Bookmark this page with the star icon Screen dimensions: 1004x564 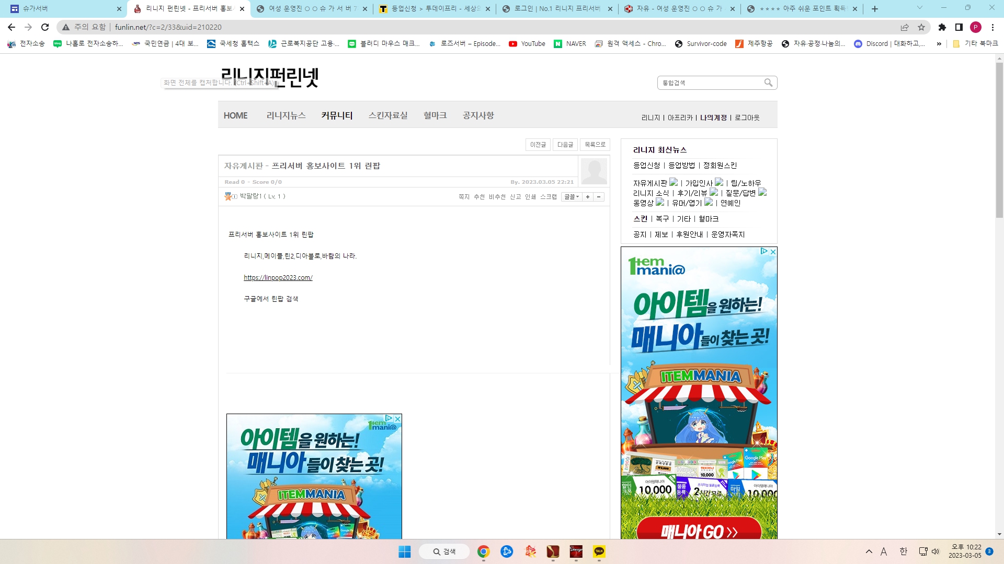tap(921, 27)
